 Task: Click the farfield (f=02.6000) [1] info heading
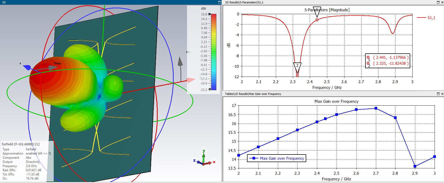(21, 144)
